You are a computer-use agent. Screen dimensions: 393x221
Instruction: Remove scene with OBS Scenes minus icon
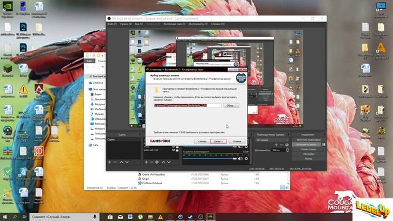(x=115, y=162)
